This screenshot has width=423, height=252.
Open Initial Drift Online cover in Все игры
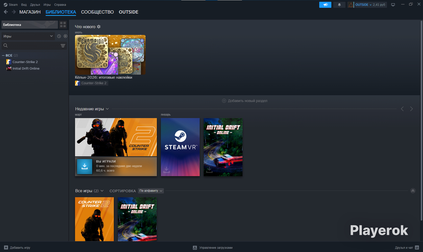137,219
